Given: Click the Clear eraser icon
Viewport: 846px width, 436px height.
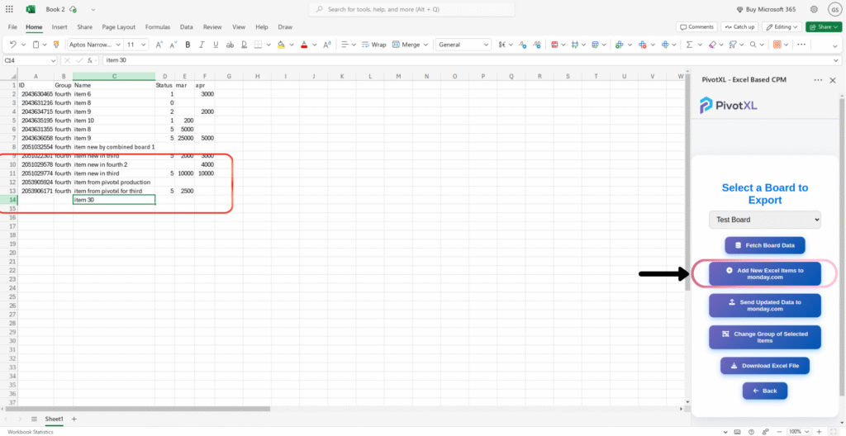Looking at the screenshot, I should point(713,45).
